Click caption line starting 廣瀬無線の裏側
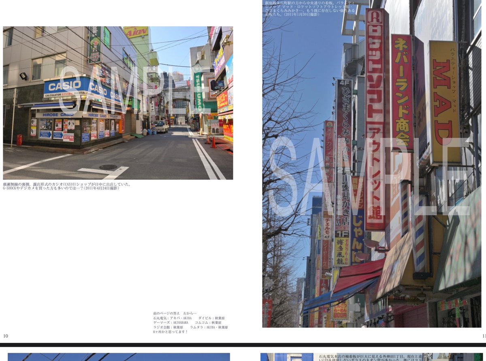This screenshot has height=361, width=486. click(67, 184)
